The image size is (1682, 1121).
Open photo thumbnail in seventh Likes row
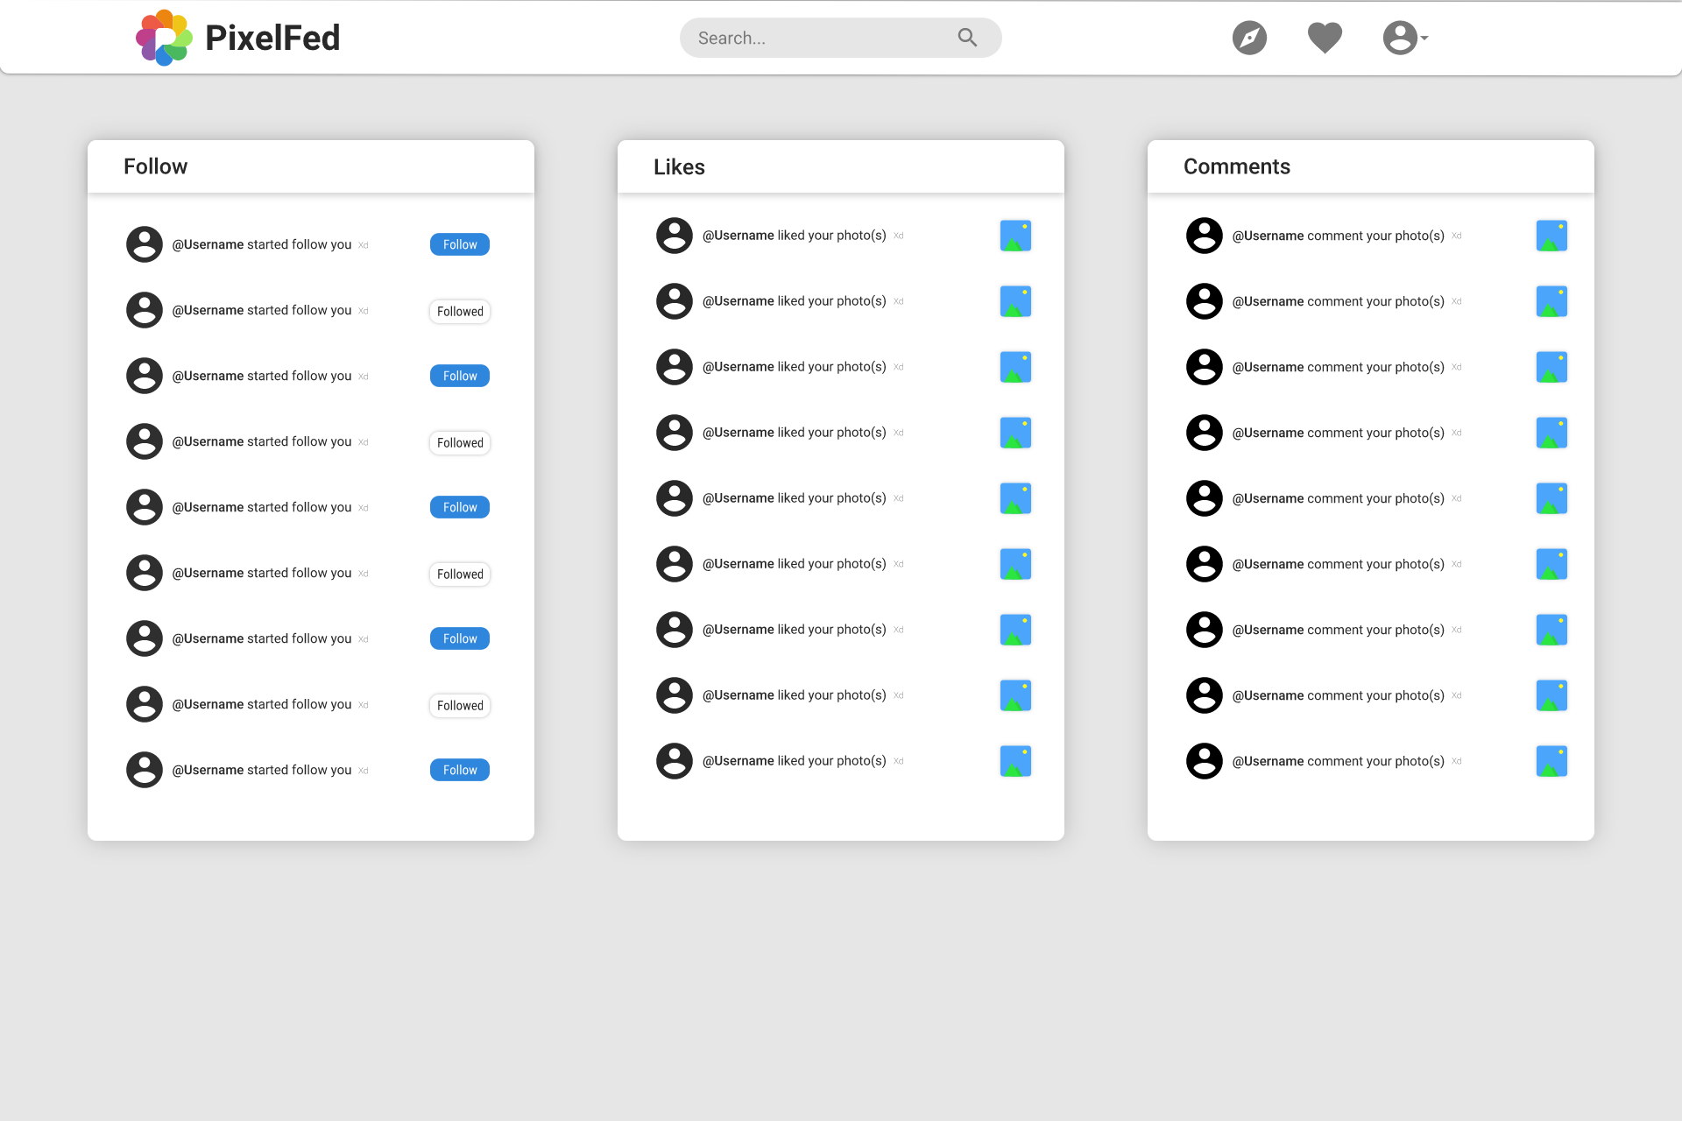point(1015,630)
